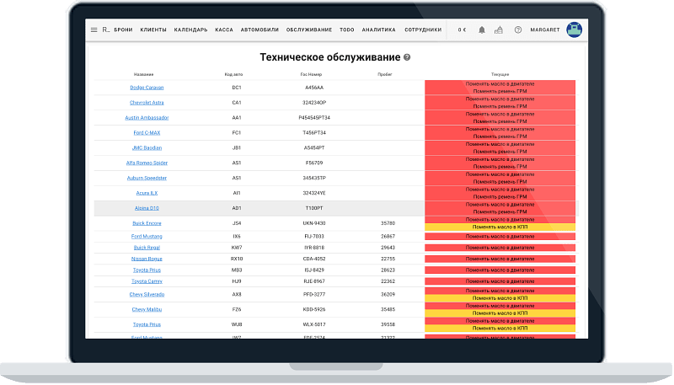This screenshot has width=674, height=385.
Task: Click the Nissan Rogue link
Action: click(x=147, y=259)
